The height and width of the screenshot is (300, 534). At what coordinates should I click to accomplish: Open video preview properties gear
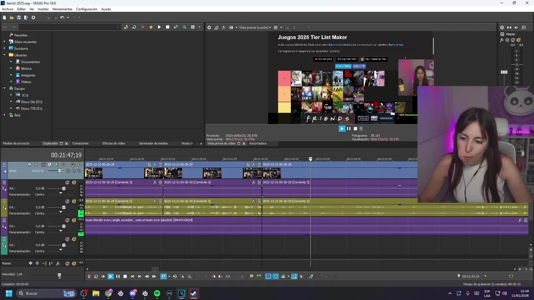tap(209, 27)
